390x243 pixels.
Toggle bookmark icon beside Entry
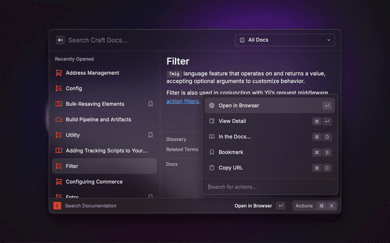(151, 196)
